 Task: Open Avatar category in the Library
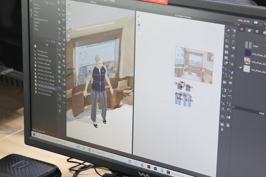coord(36,8)
